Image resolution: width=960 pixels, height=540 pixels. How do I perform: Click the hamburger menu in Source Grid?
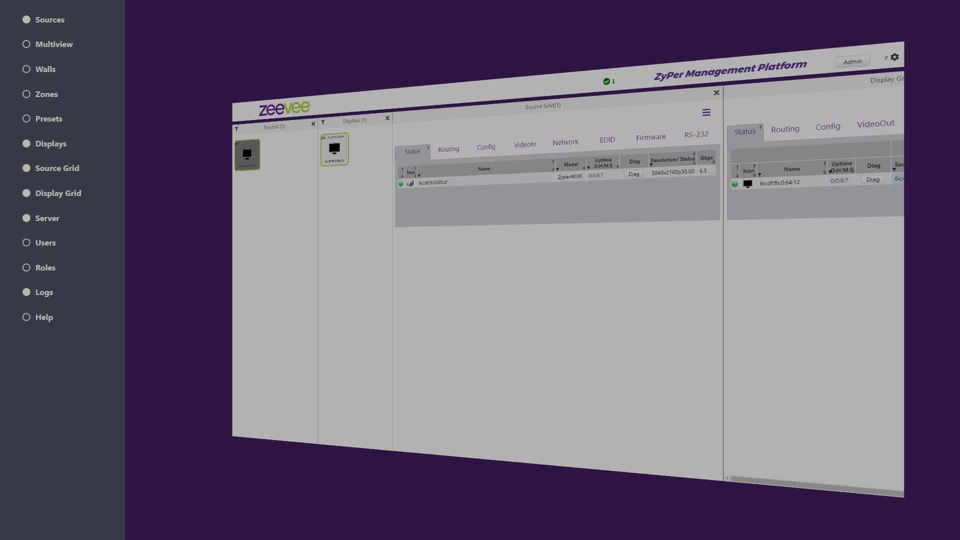pyautogui.click(x=706, y=112)
